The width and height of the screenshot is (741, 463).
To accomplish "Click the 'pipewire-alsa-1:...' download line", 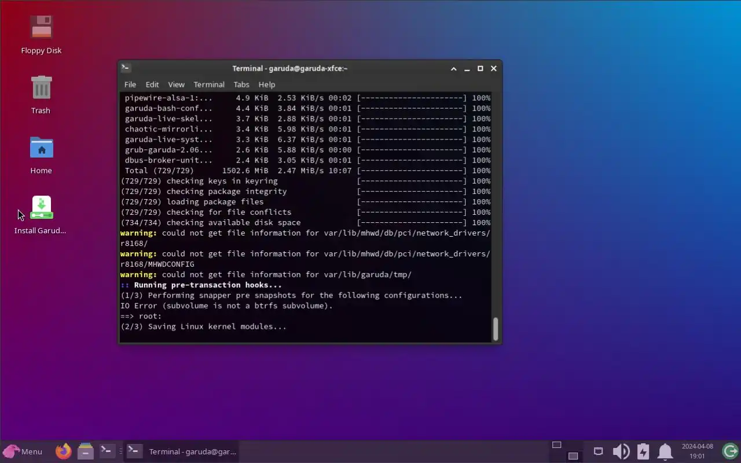I will click(x=306, y=98).
